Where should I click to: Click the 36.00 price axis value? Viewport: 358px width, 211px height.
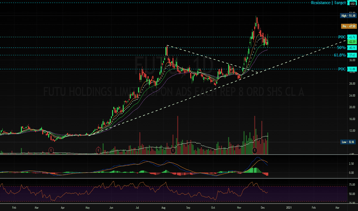352,60
